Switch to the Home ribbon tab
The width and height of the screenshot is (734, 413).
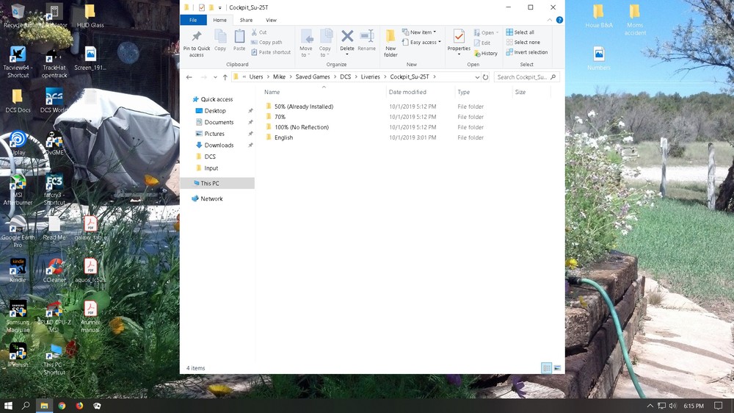pos(219,20)
